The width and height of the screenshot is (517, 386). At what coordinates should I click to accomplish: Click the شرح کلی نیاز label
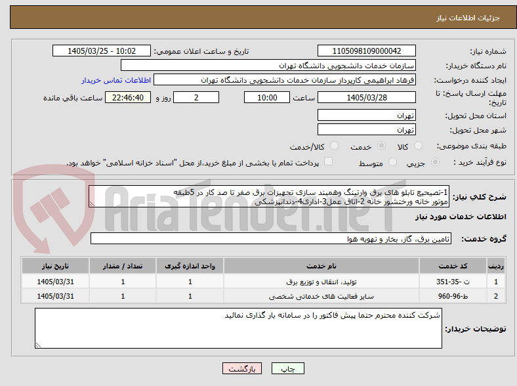[480, 197]
